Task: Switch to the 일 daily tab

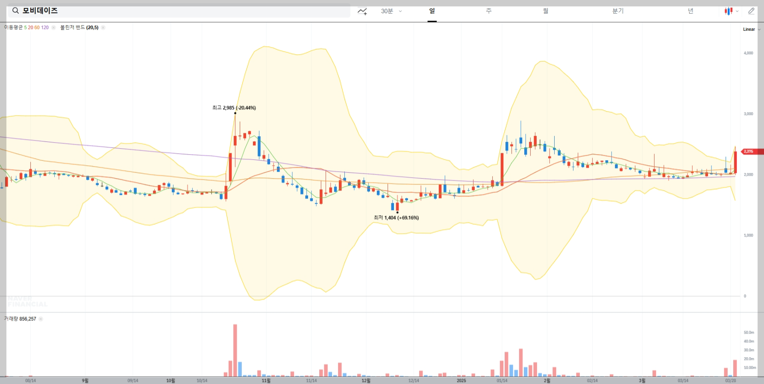Action: [x=432, y=11]
